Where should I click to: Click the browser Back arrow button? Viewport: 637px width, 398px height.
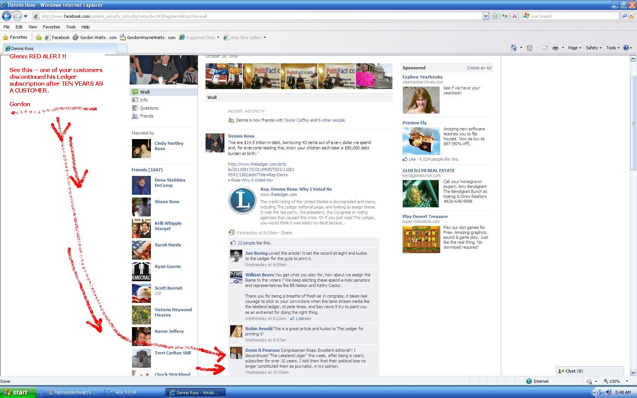pyautogui.click(x=6, y=16)
